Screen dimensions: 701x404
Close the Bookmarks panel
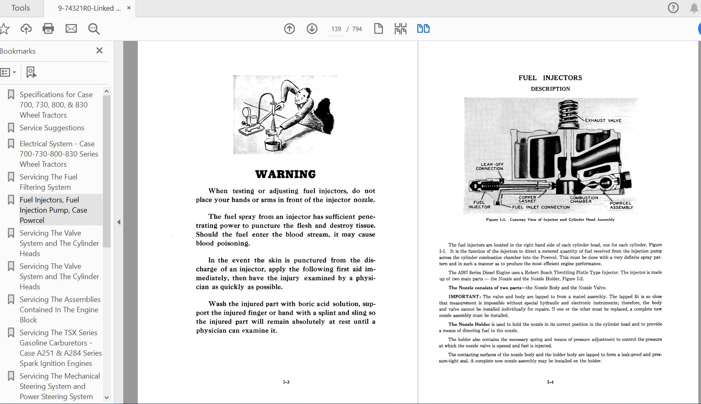99,51
